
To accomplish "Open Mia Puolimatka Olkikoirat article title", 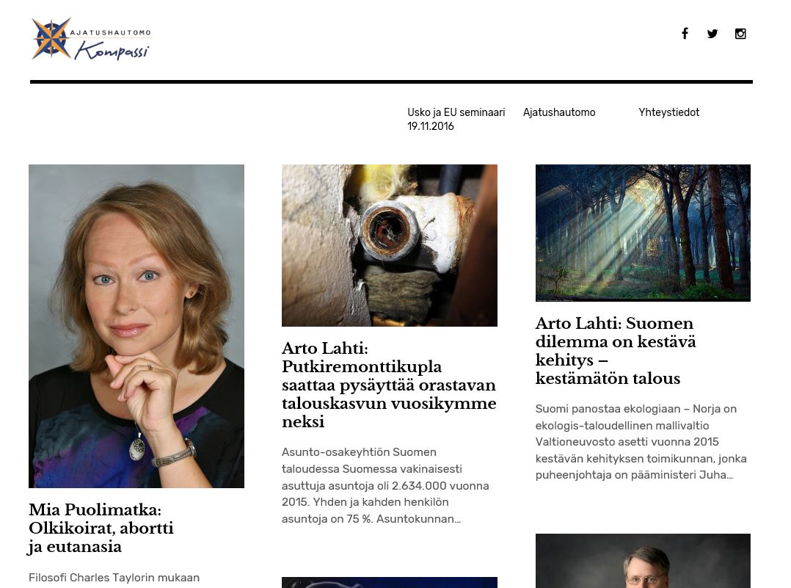I will [x=101, y=528].
